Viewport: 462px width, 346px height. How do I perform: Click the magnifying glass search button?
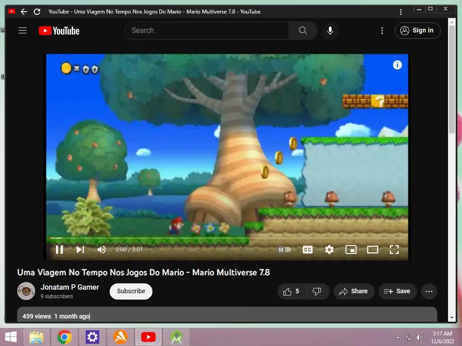point(303,31)
